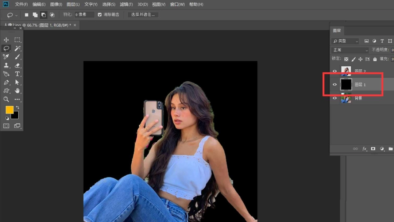
Task: Open the 正常 blend mode dropdown
Action: (x=350, y=50)
